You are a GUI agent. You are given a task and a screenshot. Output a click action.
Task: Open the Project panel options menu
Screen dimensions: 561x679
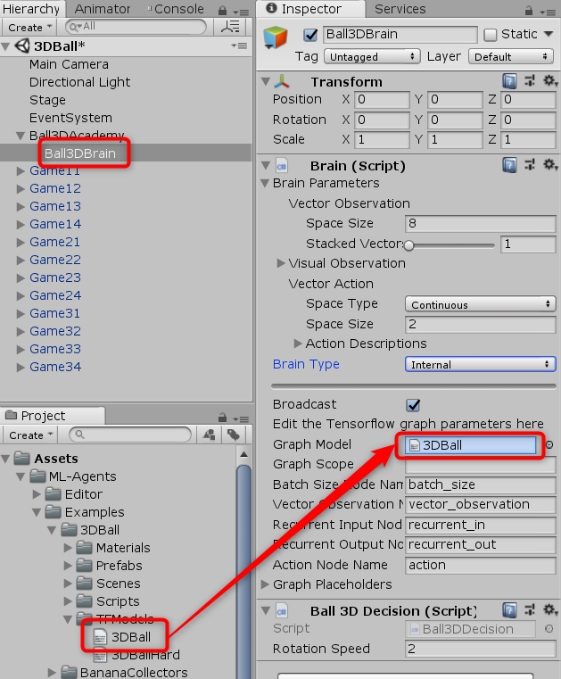tap(241, 419)
